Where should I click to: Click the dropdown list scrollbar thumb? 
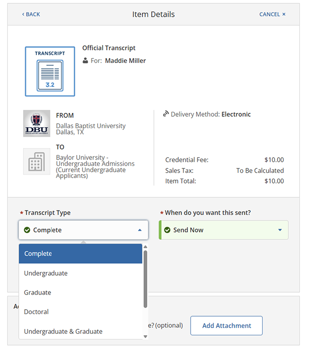(145, 278)
